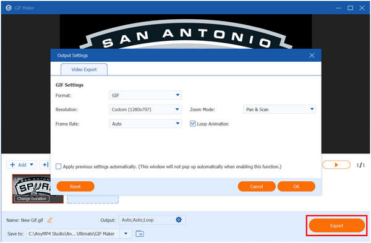Select the Video Export tab
Screen dimensions: 371x243
84,70
